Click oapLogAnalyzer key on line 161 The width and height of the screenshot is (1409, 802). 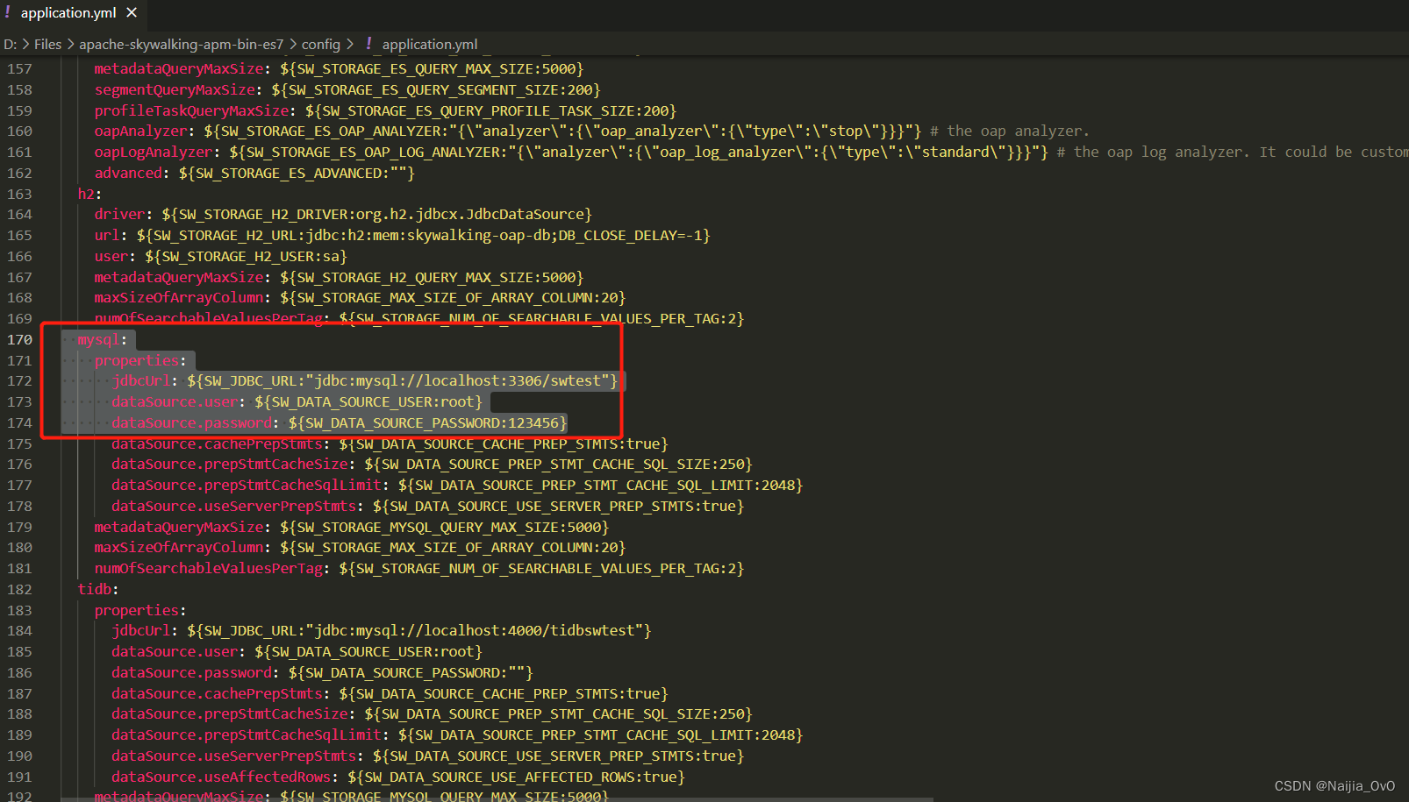pos(154,152)
